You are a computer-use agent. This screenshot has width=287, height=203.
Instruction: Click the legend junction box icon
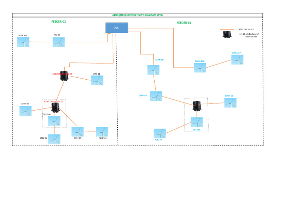click(x=227, y=35)
